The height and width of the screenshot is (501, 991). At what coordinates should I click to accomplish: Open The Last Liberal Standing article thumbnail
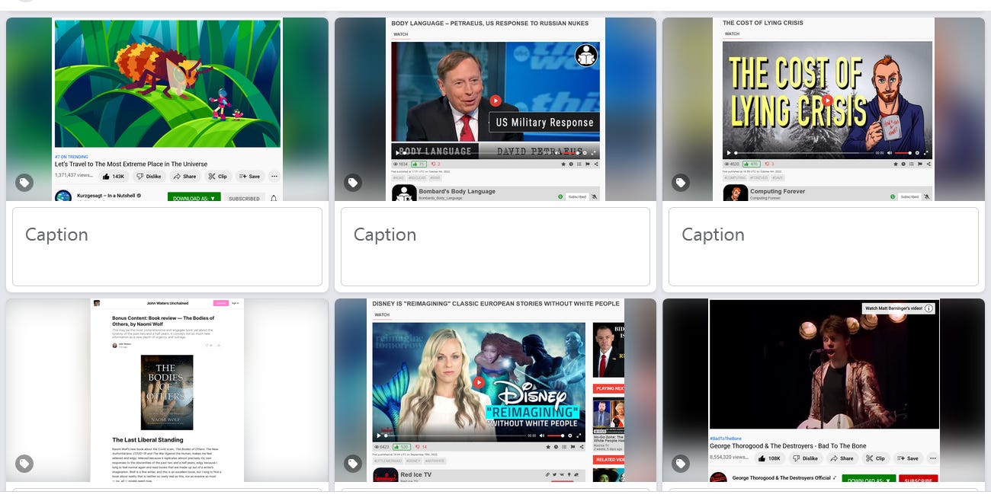pos(167,391)
